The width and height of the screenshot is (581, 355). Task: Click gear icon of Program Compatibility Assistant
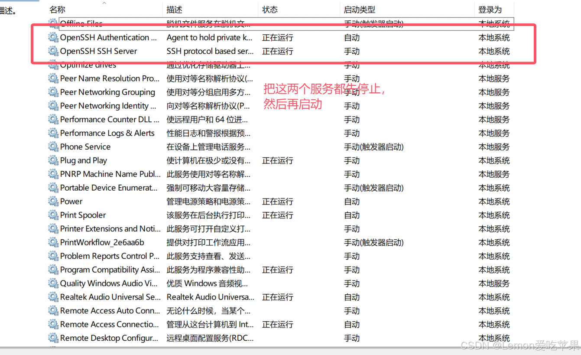tap(53, 270)
